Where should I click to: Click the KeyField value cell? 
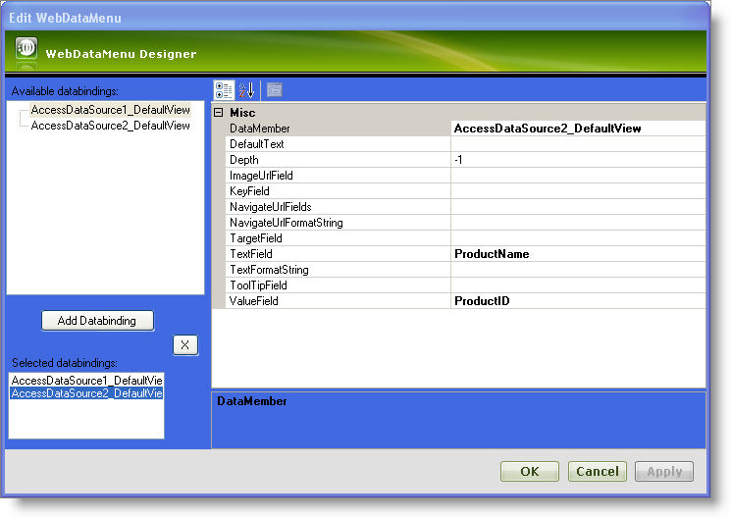[578, 191]
